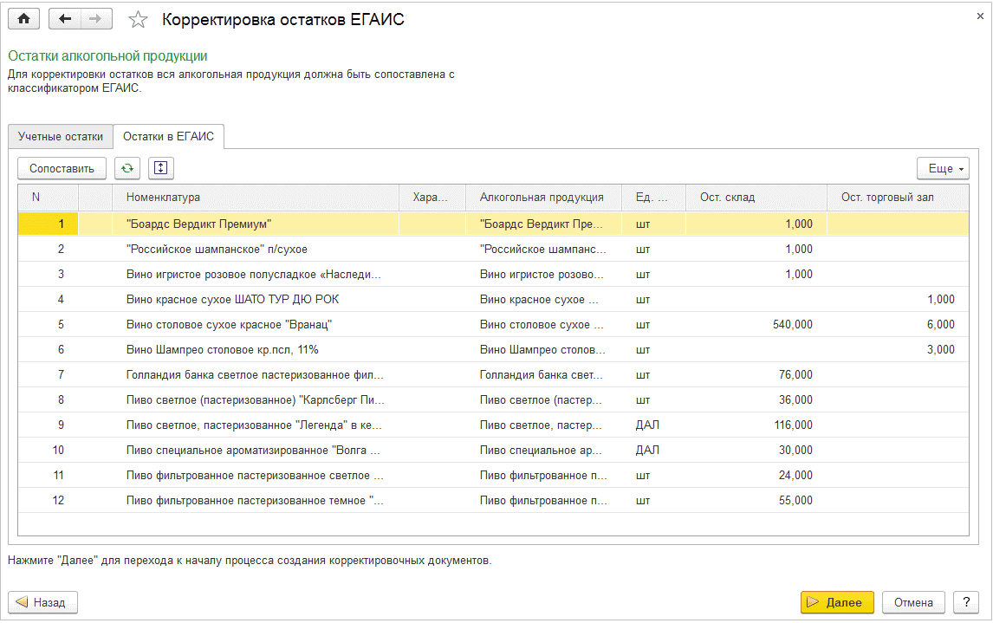The height and width of the screenshot is (623, 993).
Task: Go back with the Назад button
Action: point(43,602)
